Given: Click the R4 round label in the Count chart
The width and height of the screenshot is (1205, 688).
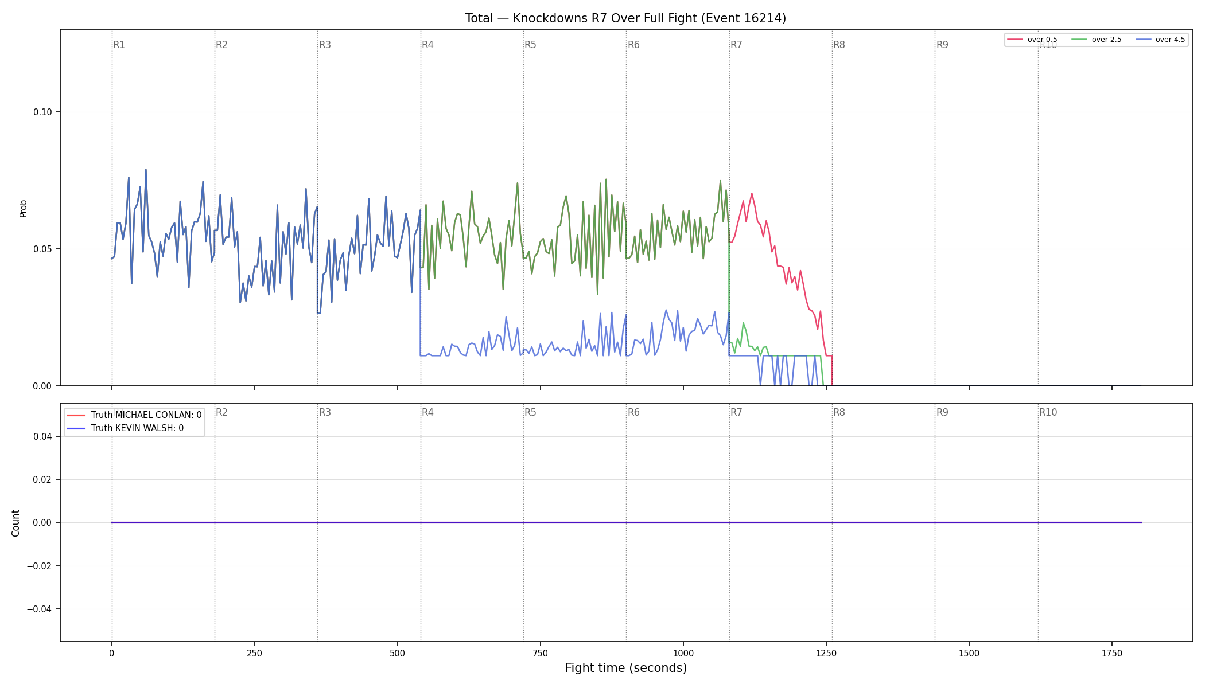Looking at the screenshot, I should pos(427,412).
